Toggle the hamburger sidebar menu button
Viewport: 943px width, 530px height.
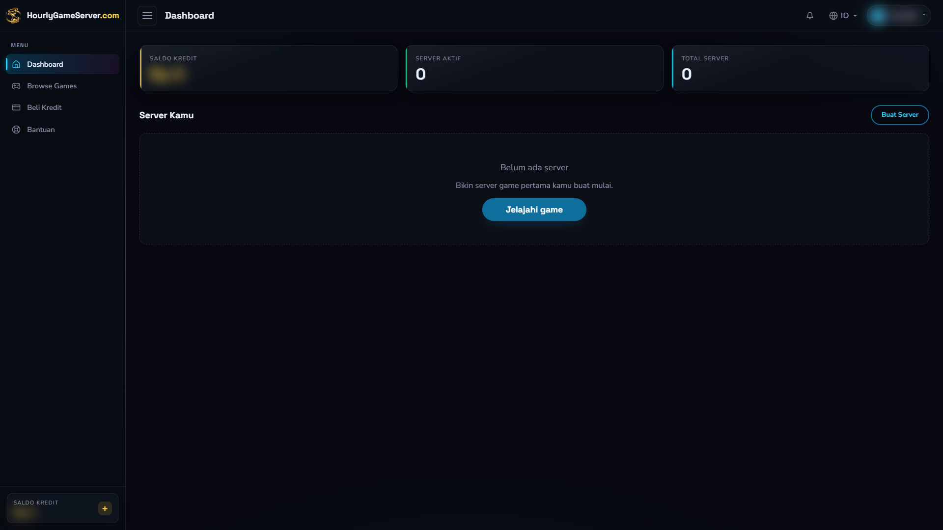tap(147, 16)
